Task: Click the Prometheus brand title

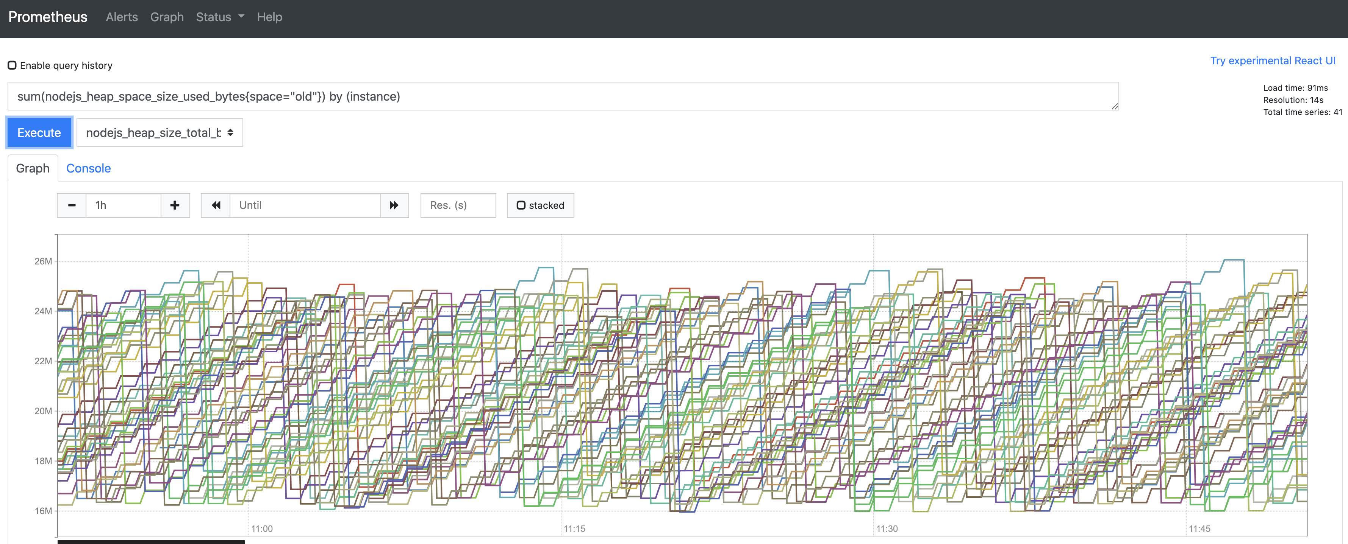Action: pyautogui.click(x=48, y=17)
